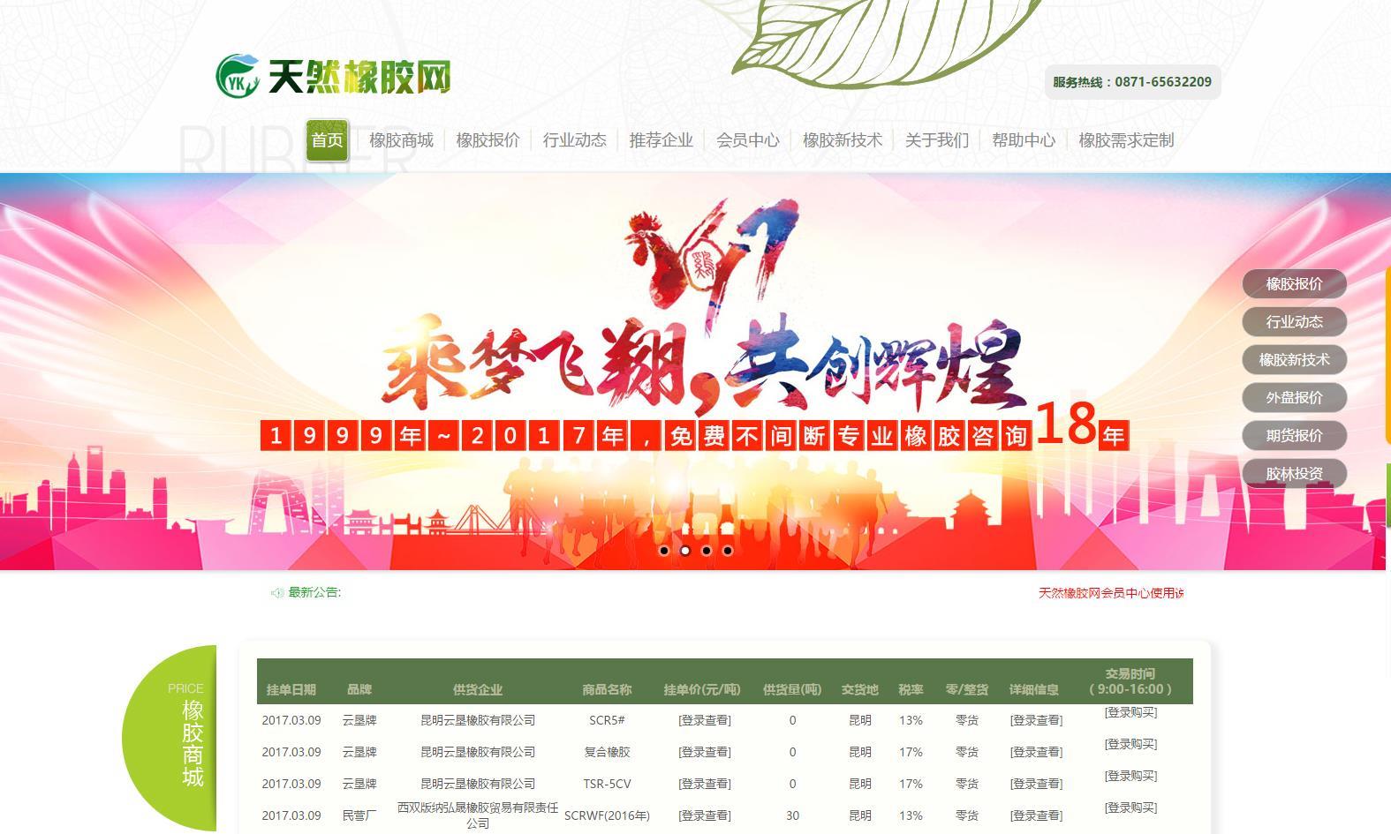This screenshot has height=834, width=1391.
Task: Open the 首页 navigation tab
Action: (x=327, y=140)
